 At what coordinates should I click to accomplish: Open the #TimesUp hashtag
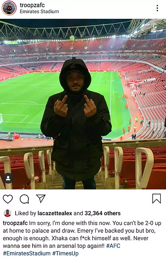[x=65, y=253]
